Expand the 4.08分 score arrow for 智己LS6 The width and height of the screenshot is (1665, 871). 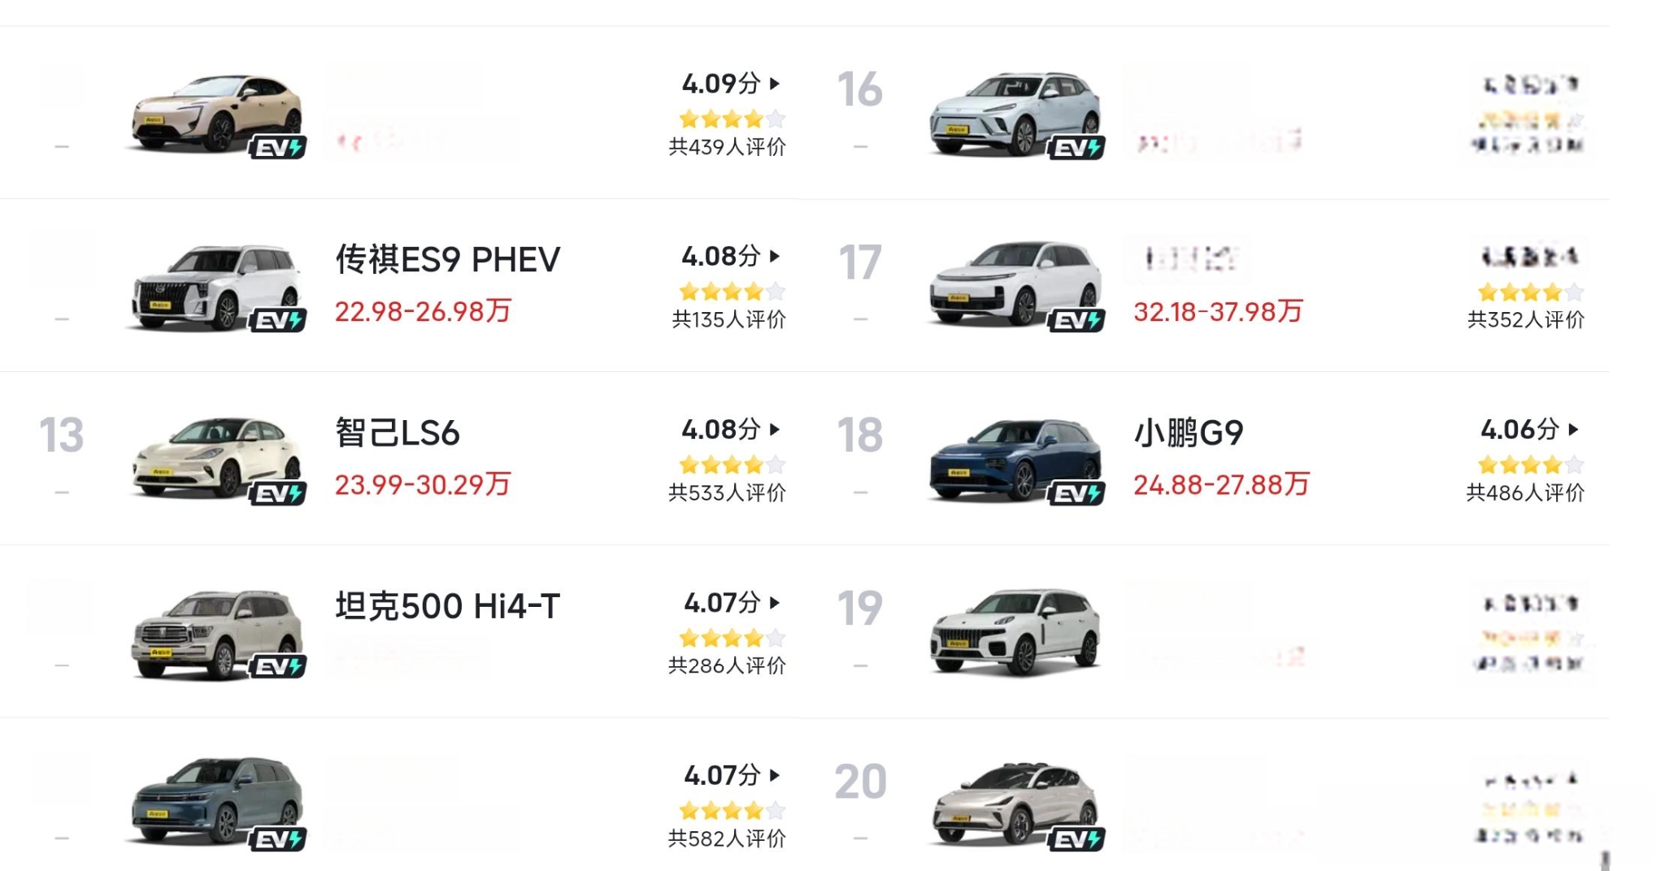[x=775, y=429]
